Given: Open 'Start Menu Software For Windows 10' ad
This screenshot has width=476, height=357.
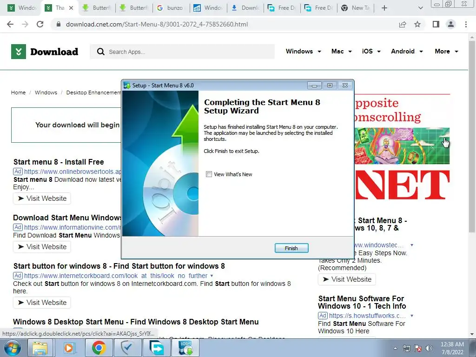Looking at the screenshot, I should pyautogui.click(x=362, y=302).
